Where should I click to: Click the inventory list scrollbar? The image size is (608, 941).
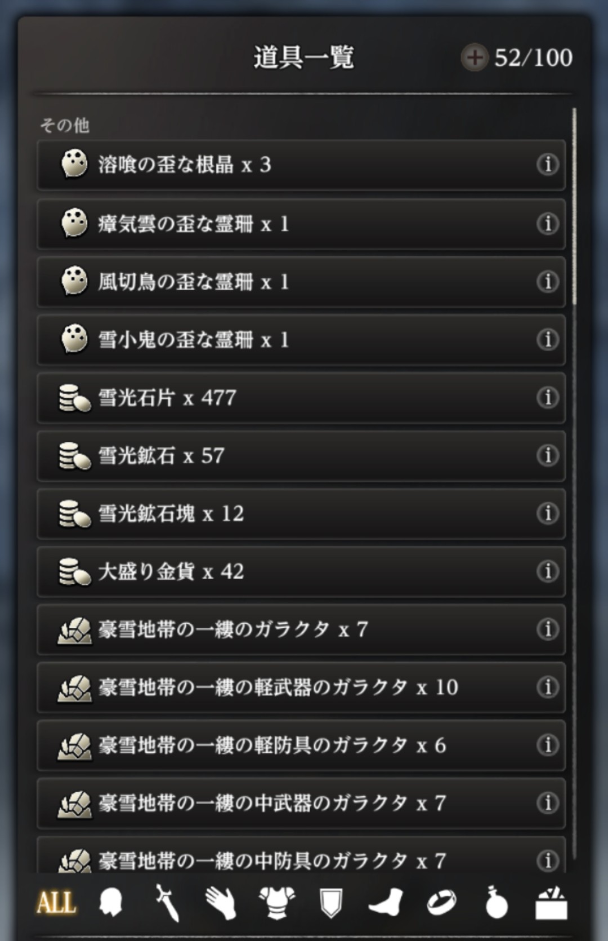[574, 206]
